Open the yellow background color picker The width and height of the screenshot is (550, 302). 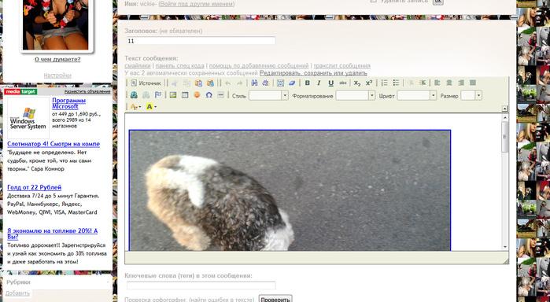coord(151,107)
